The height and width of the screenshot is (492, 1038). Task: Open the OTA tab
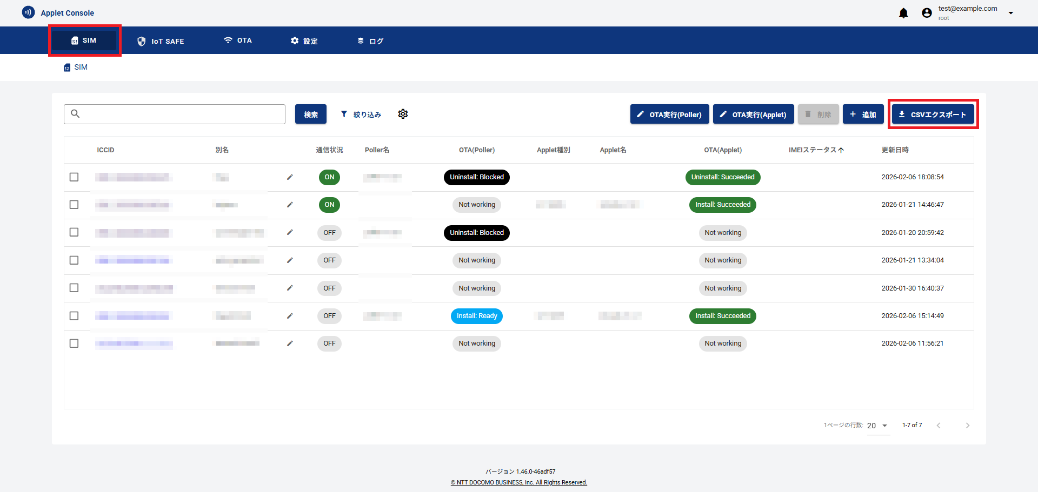(238, 41)
